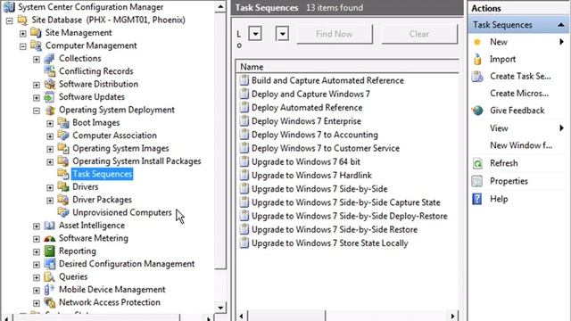The height and width of the screenshot is (321, 571).
Task: Click the Find Now button
Action: coord(335,34)
